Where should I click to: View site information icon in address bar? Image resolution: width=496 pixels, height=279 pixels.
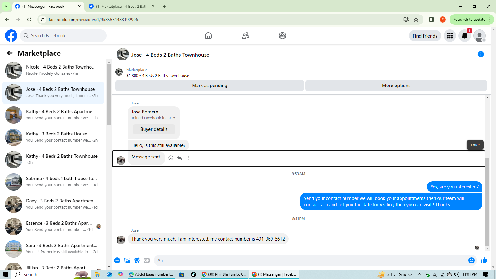pos(43,20)
